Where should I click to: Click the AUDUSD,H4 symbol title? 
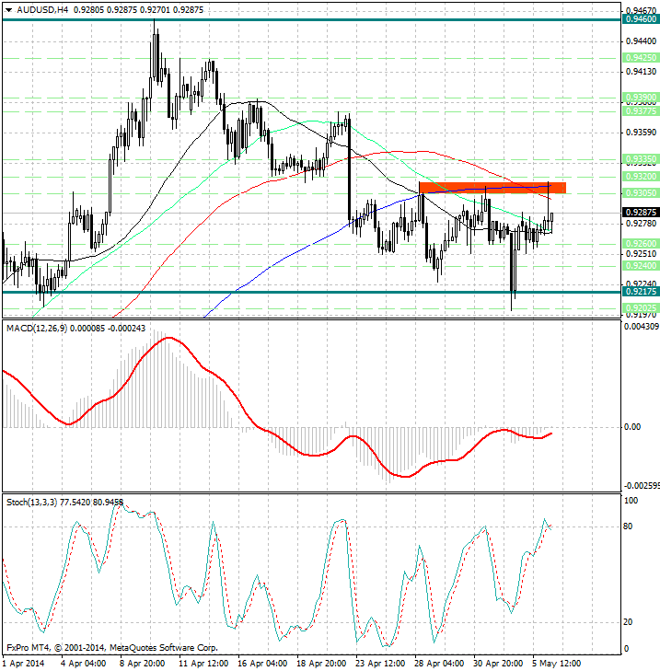tap(42, 9)
